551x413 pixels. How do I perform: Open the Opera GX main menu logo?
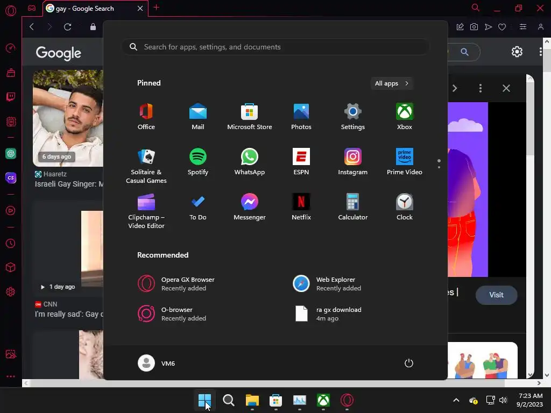pyautogui.click(x=11, y=11)
